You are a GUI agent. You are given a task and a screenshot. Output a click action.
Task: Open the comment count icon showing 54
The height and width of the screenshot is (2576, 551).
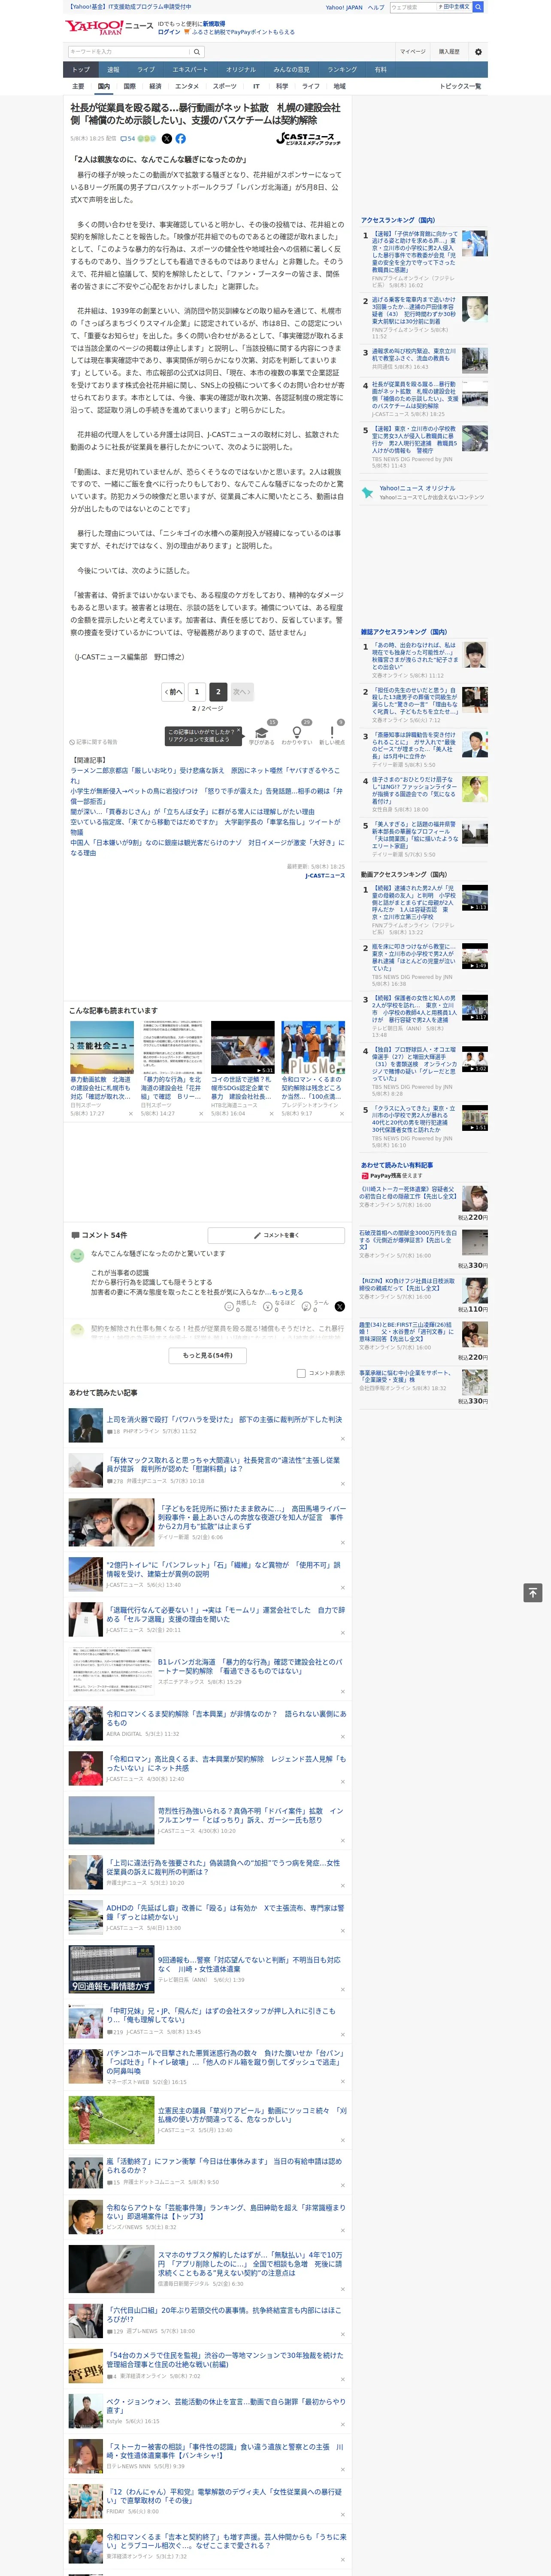128,139
